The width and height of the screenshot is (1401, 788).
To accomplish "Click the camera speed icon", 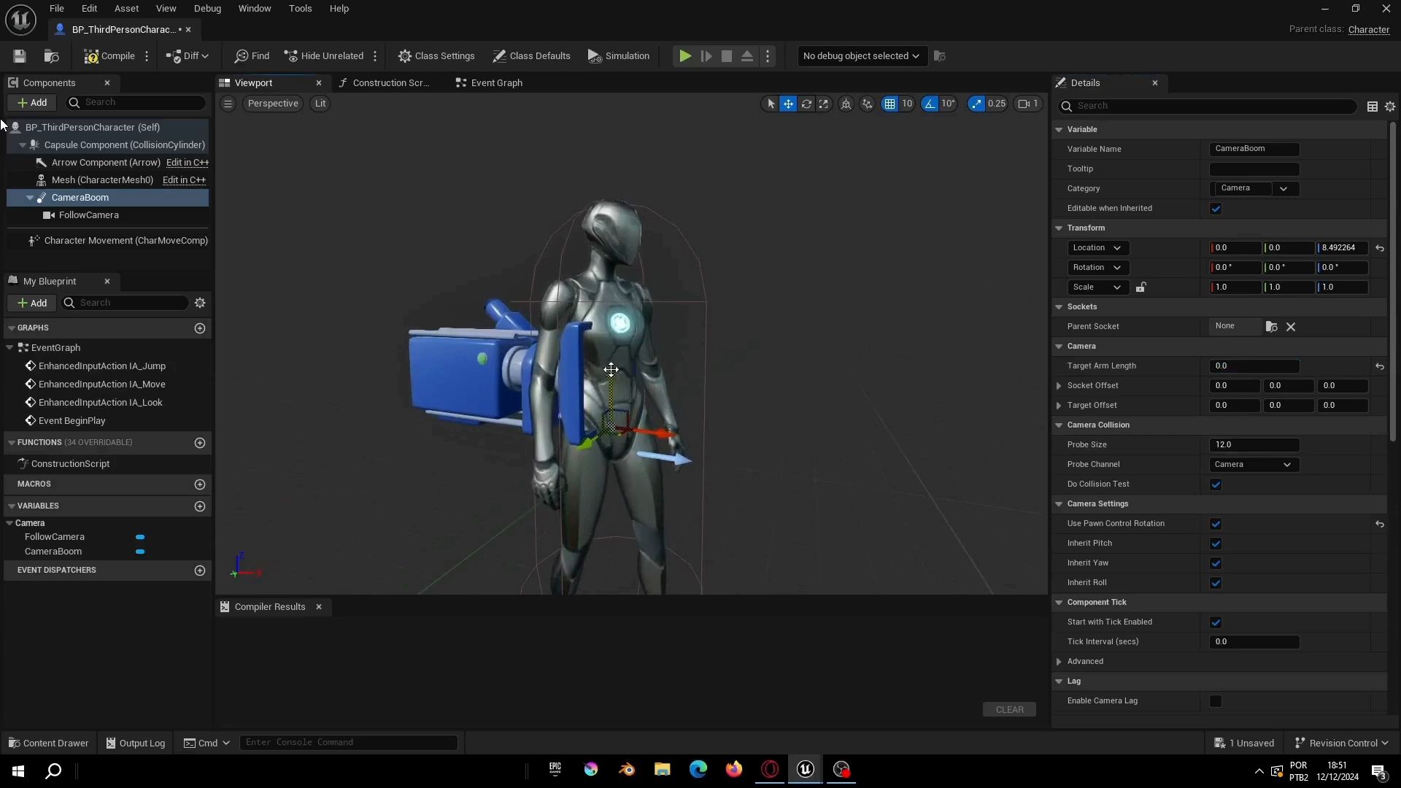I will point(1028,104).
